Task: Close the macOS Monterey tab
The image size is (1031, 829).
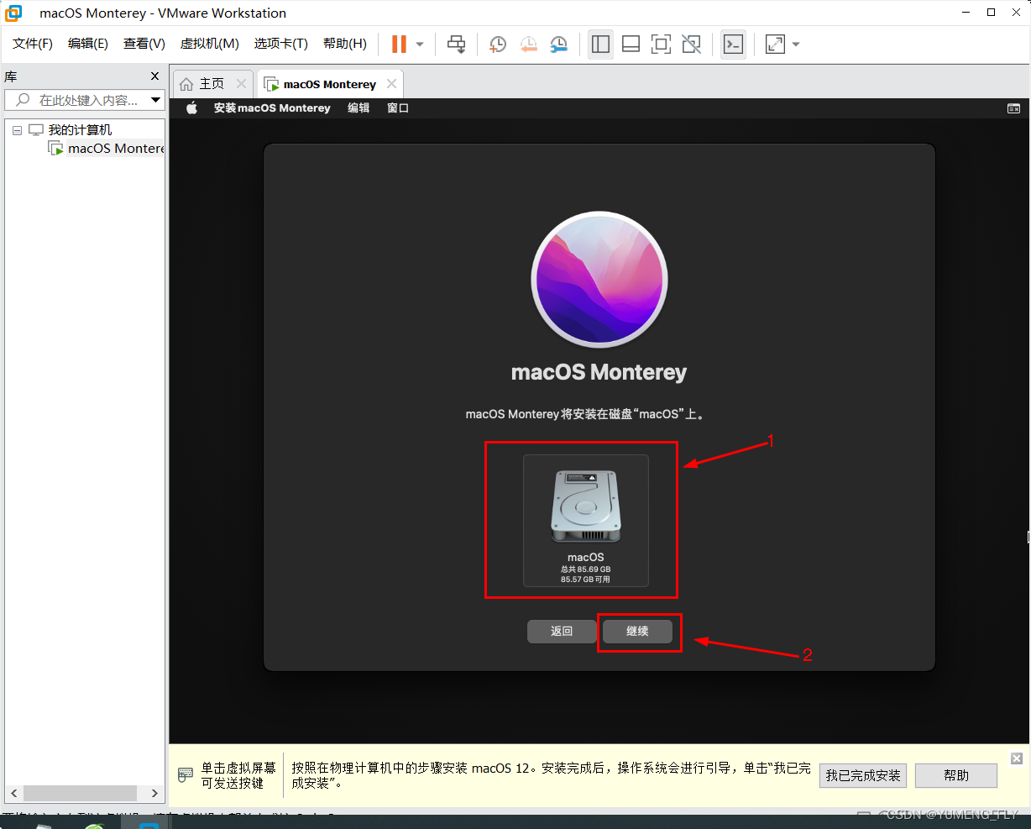Action: pos(391,84)
